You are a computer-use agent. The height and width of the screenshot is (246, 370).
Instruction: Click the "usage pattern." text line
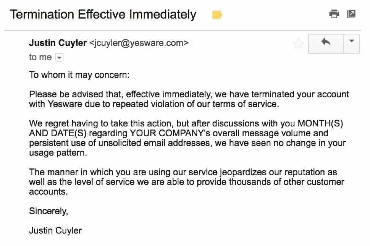tap(58, 153)
